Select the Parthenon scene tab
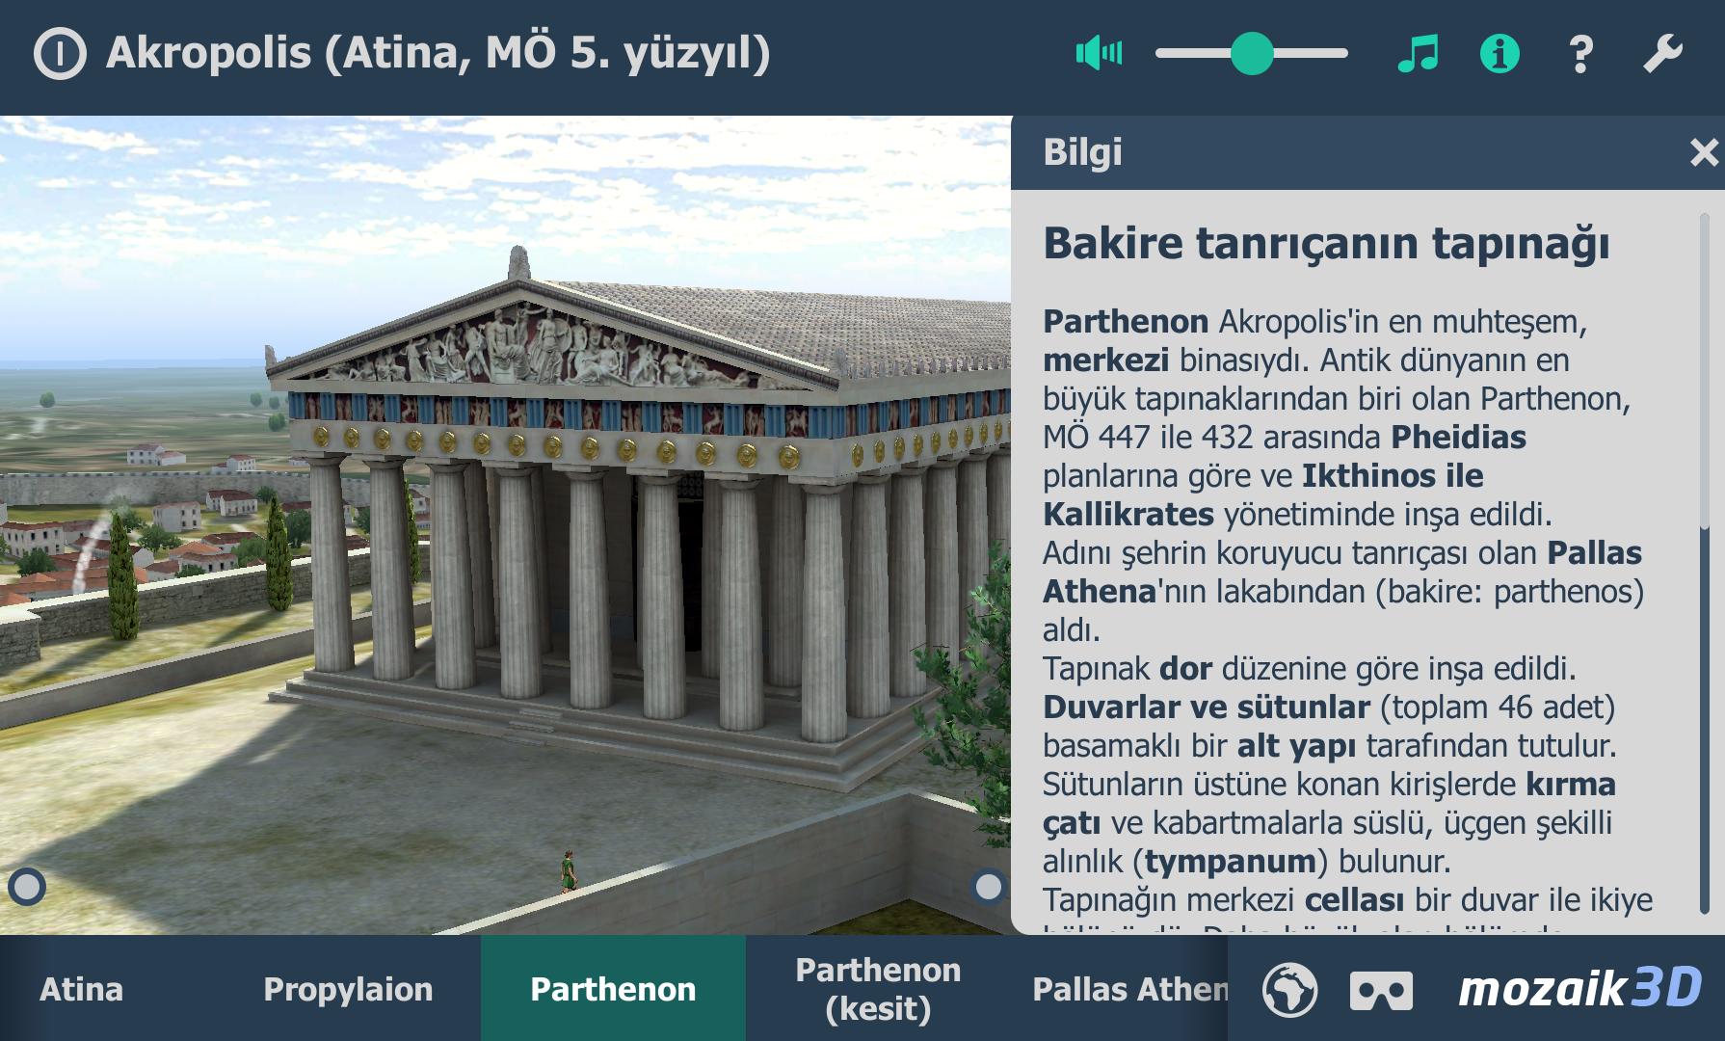1725x1041 pixels. pos(613,989)
